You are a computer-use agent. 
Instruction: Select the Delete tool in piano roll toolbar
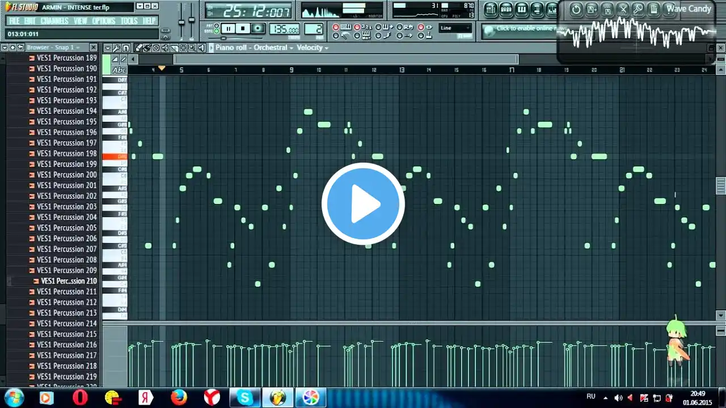[x=156, y=48]
